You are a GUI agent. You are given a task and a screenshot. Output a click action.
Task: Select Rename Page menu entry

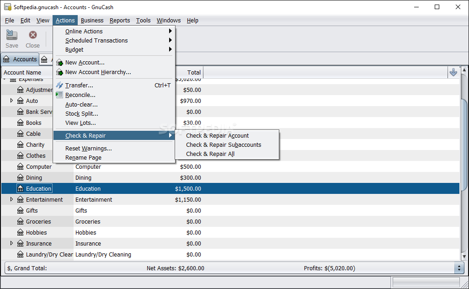[114, 158]
